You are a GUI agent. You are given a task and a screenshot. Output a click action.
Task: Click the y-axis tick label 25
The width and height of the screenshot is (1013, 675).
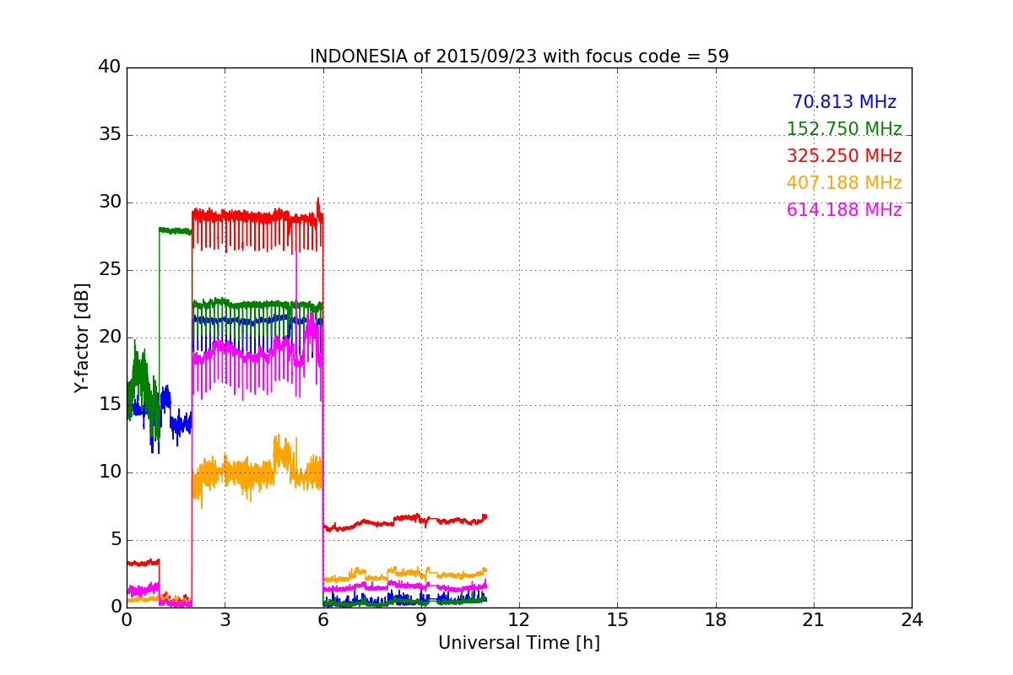pos(110,270)
